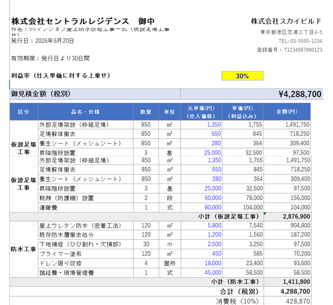This screenshot has height=305, width=333.
Task: Select the 7,540 unit price cell
Action: pos(243,226)
